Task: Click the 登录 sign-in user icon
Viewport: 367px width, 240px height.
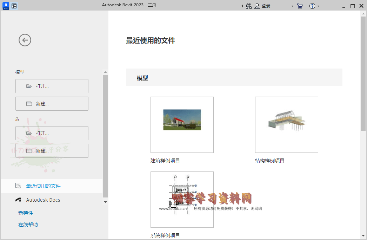Action: point(258,6)
